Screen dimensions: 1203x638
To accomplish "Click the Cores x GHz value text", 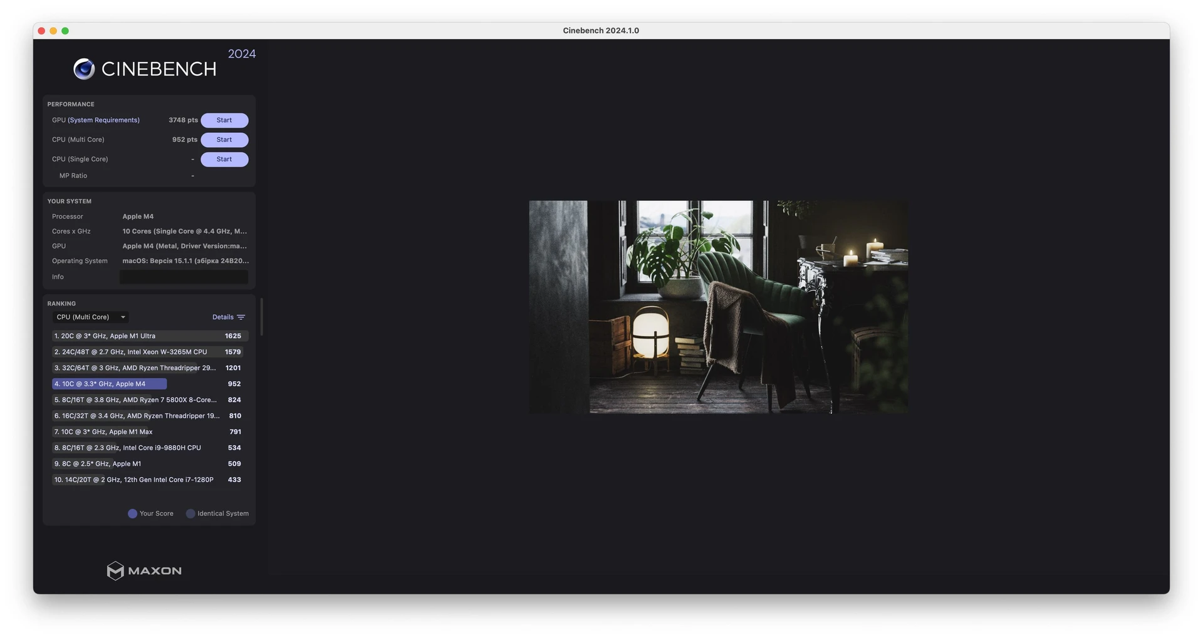I will pos(185,232).
